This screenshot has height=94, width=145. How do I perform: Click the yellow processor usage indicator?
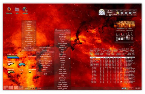click(30, 72)
